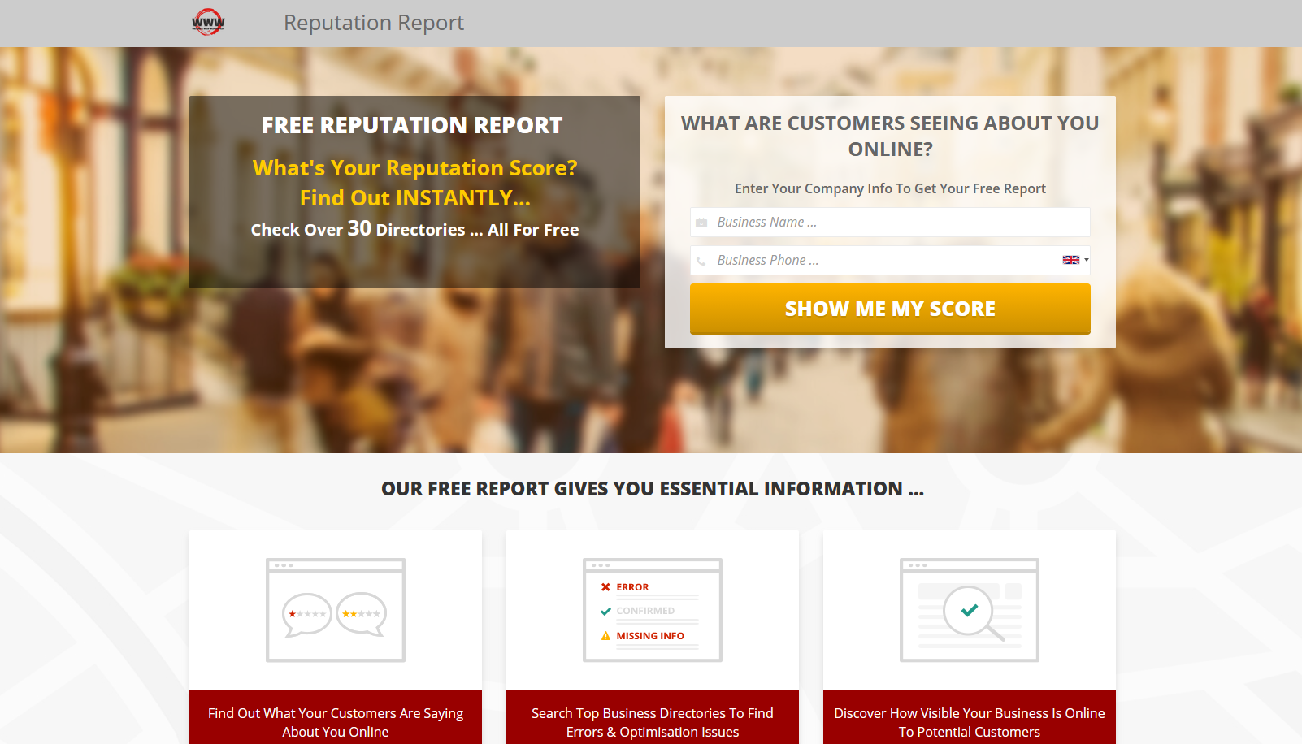Click the Reputation Report header title
Viewport: 1302px width, 744px height.
374,23
